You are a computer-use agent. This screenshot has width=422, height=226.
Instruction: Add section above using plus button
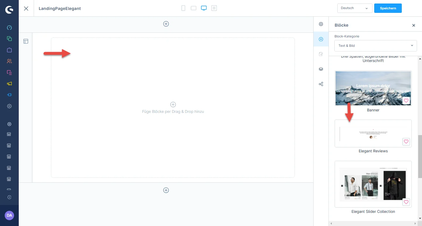(x=166, y=24)
